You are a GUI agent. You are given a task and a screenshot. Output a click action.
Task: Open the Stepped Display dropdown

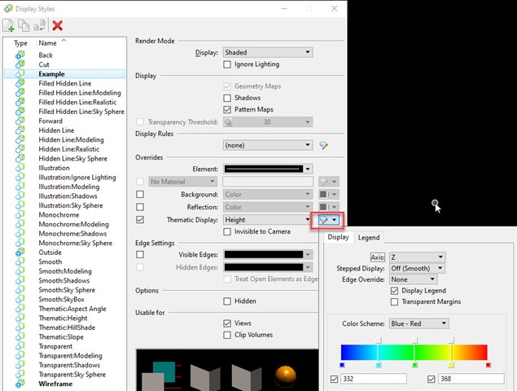(417, 268)
